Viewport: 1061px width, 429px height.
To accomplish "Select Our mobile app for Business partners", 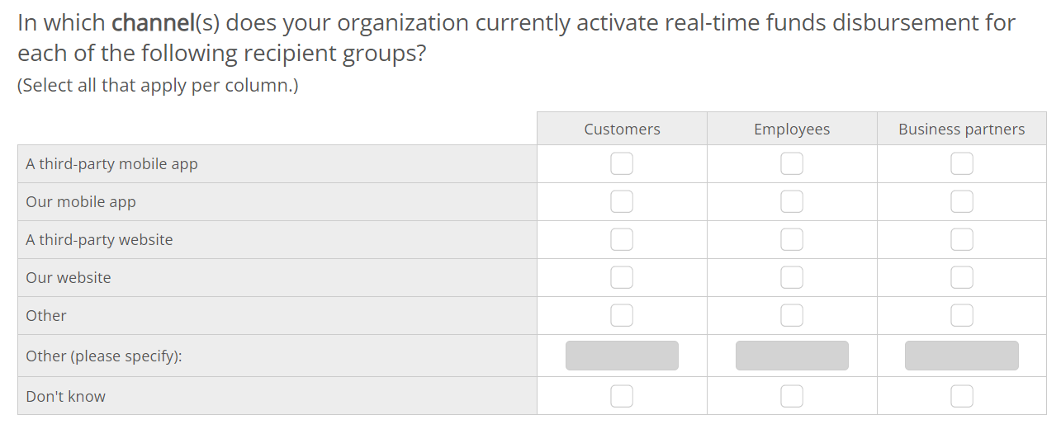I will [961, 201].
